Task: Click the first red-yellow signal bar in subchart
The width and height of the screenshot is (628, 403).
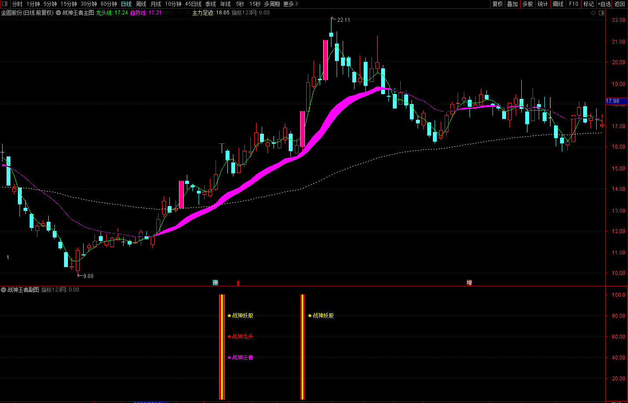Action: [222, 347]
